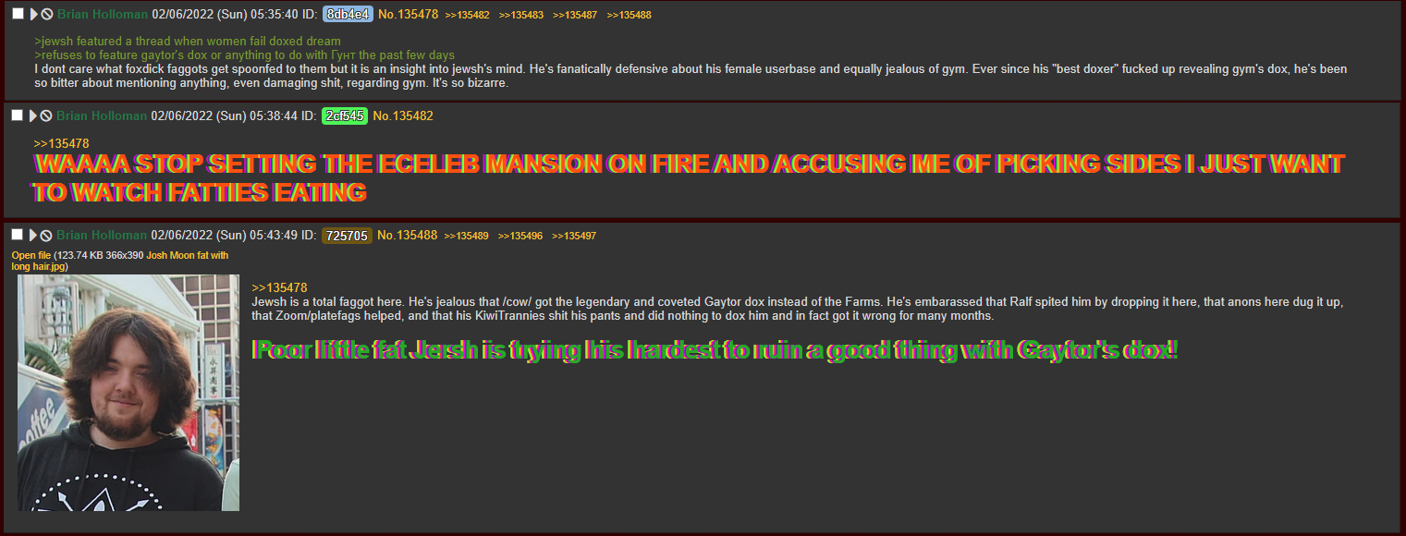Select the checkbox for post 135488
The image size is (1406, 536).
(x=18, y=235)
